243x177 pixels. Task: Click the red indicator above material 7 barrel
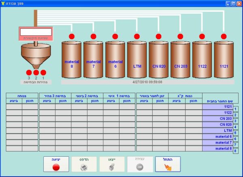pyautogui.click(x=94, y=37)
